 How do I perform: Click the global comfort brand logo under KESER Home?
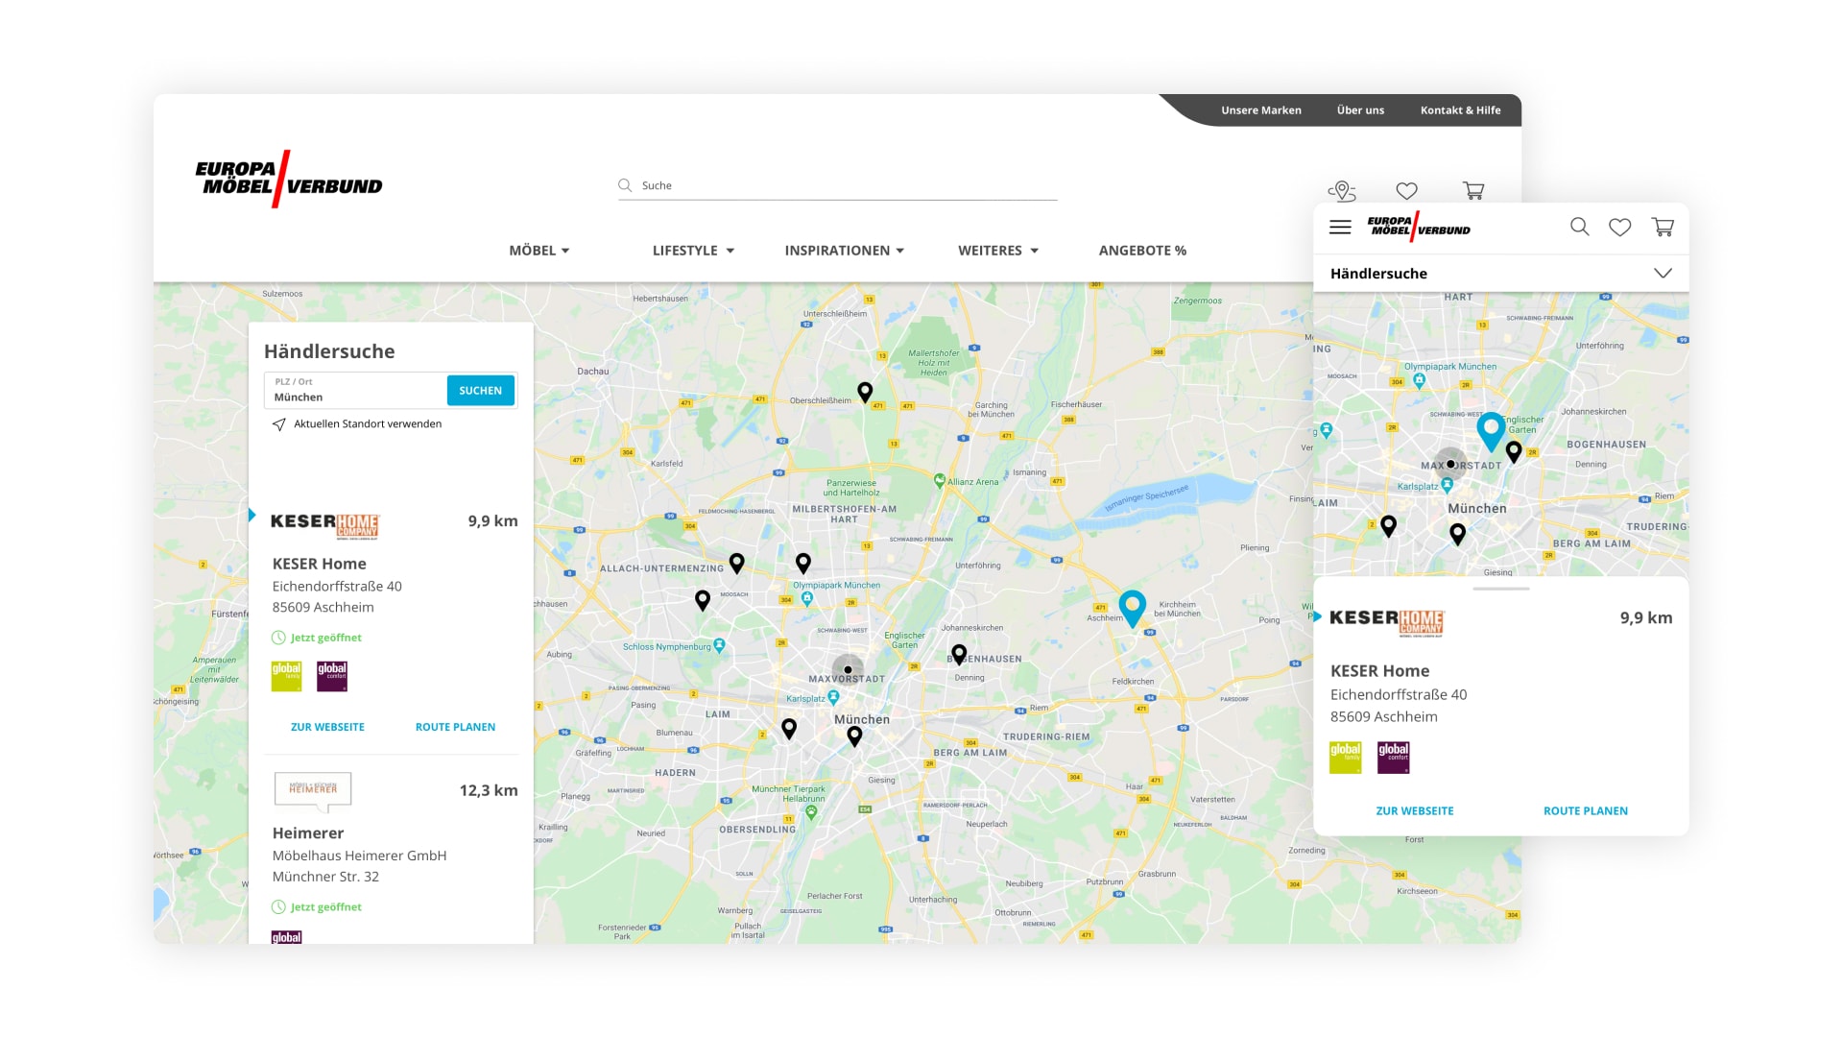pos(331,675)
